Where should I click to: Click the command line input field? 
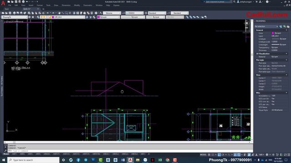click(x=130, y=151)
